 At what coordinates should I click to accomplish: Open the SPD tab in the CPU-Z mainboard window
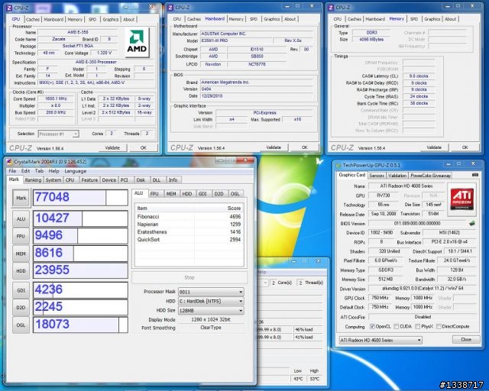tap(254, 19)
